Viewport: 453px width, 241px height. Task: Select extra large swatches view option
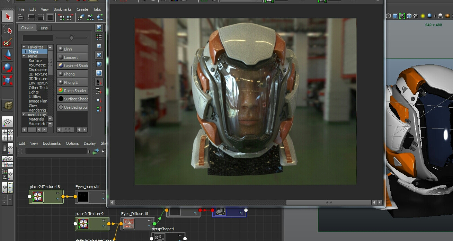[x=99, y=73]
